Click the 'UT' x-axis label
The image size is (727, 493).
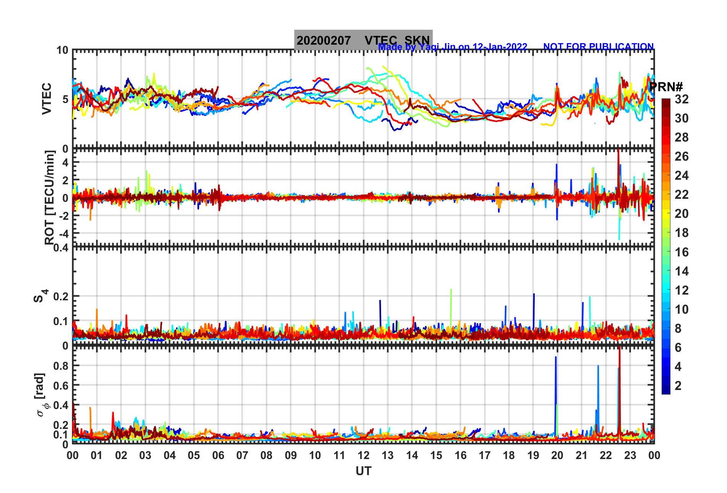click(x=363, y=471)
